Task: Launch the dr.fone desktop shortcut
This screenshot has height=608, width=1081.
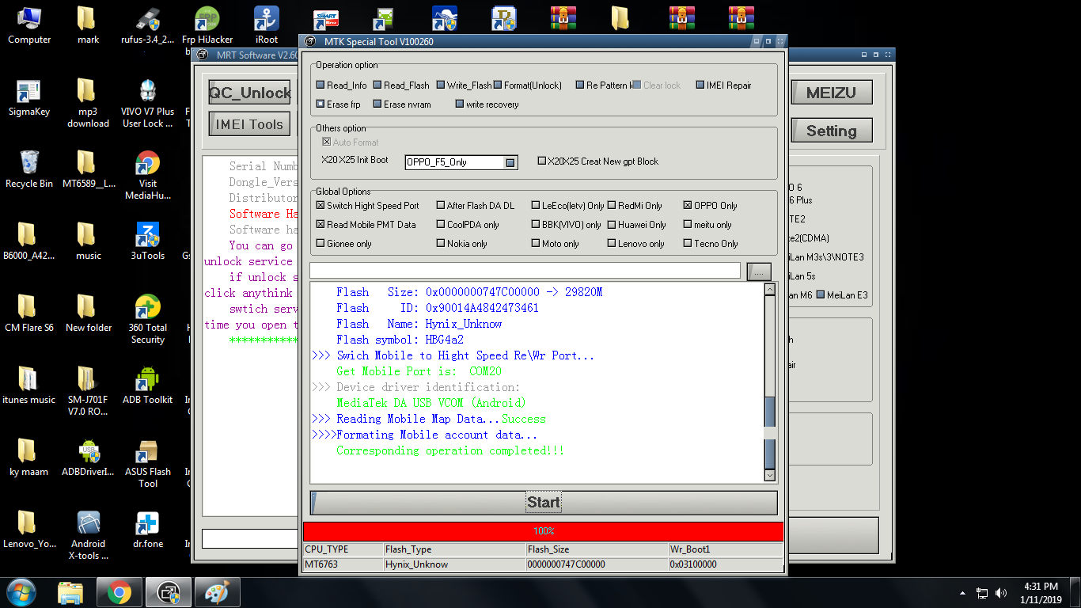Action: (148, 530)
